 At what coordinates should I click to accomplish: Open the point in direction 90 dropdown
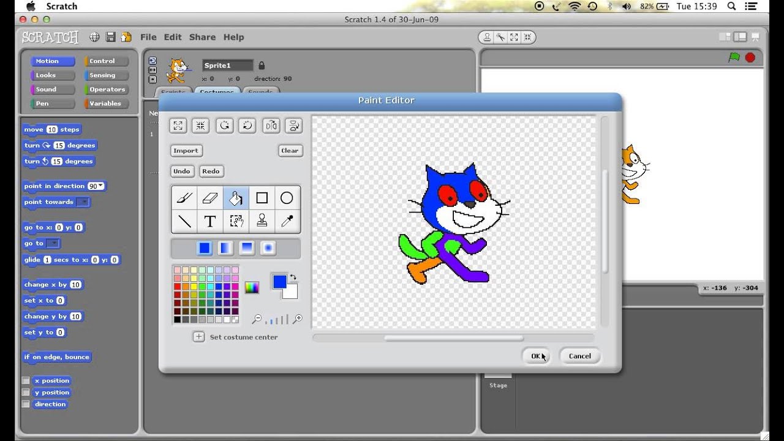(x=97, y=186)
